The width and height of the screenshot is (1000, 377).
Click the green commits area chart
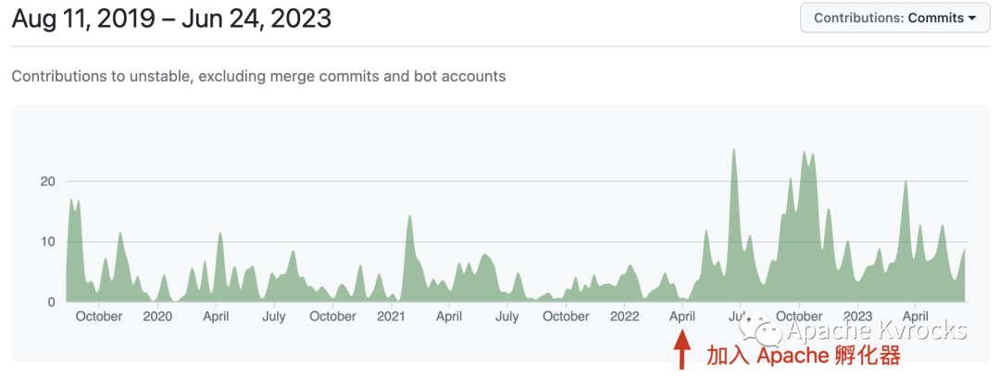tap(518, 225)
